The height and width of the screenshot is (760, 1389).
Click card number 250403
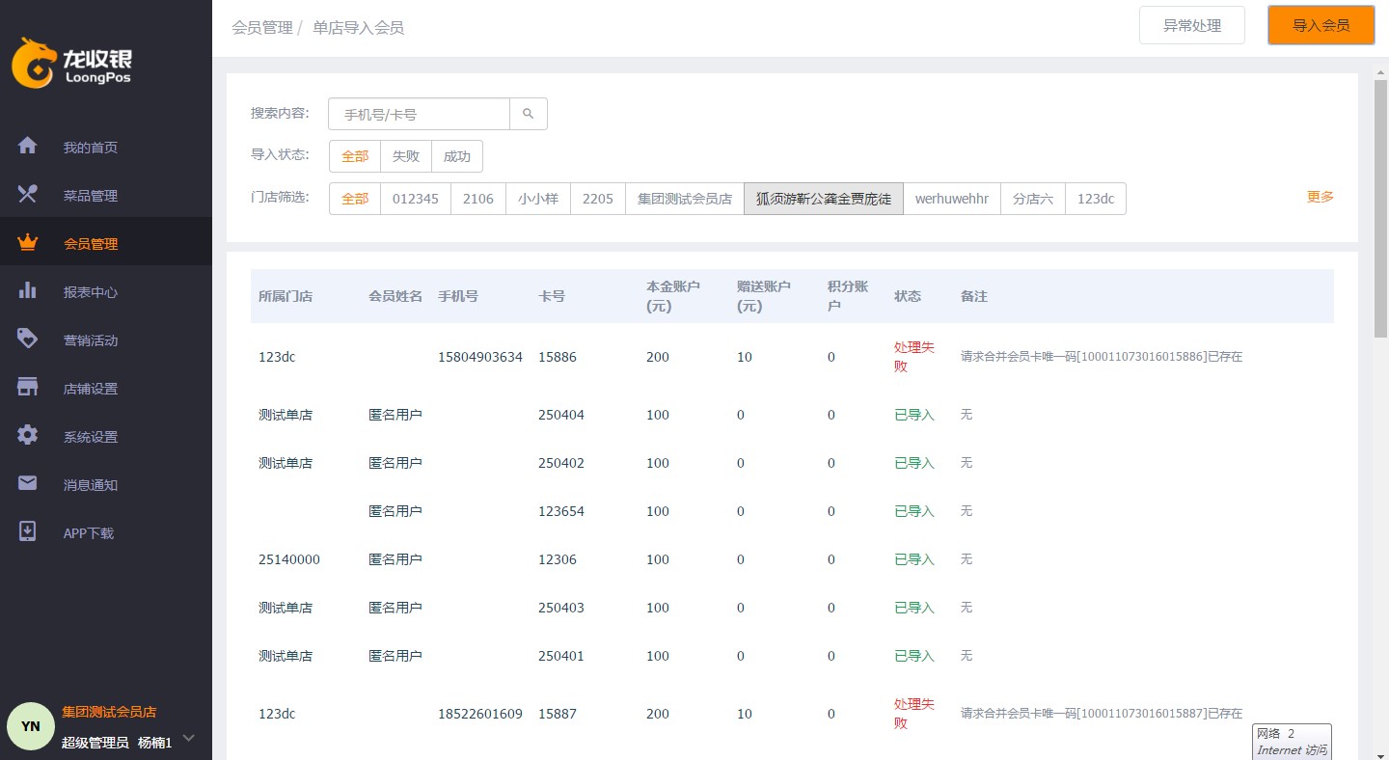coord(561,608)
